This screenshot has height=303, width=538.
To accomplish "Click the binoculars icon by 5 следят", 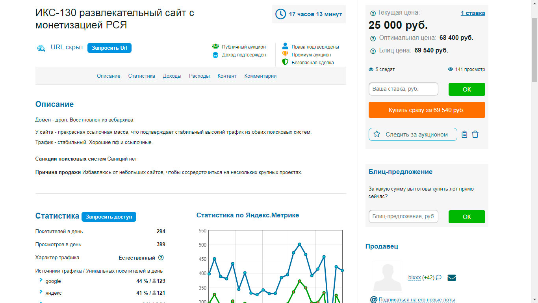I will [x=371, y=69].
